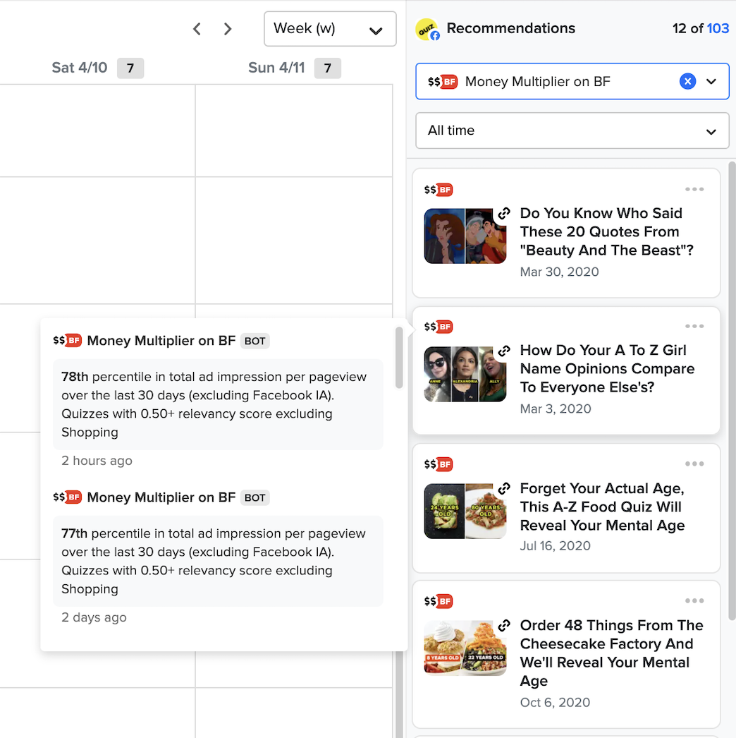Expand the Money Multiplier on BF filter dropdown
The height and width of the screenshot is (738, 736).
[711, 82]
